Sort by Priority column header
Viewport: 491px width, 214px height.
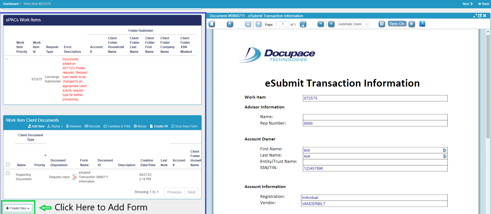(x=40, y=165)
